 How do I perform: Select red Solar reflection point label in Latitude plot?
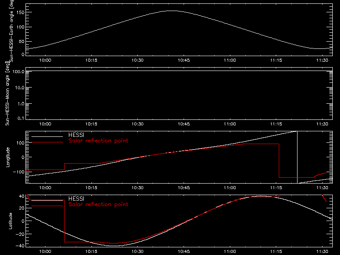(x=98, y=204)
